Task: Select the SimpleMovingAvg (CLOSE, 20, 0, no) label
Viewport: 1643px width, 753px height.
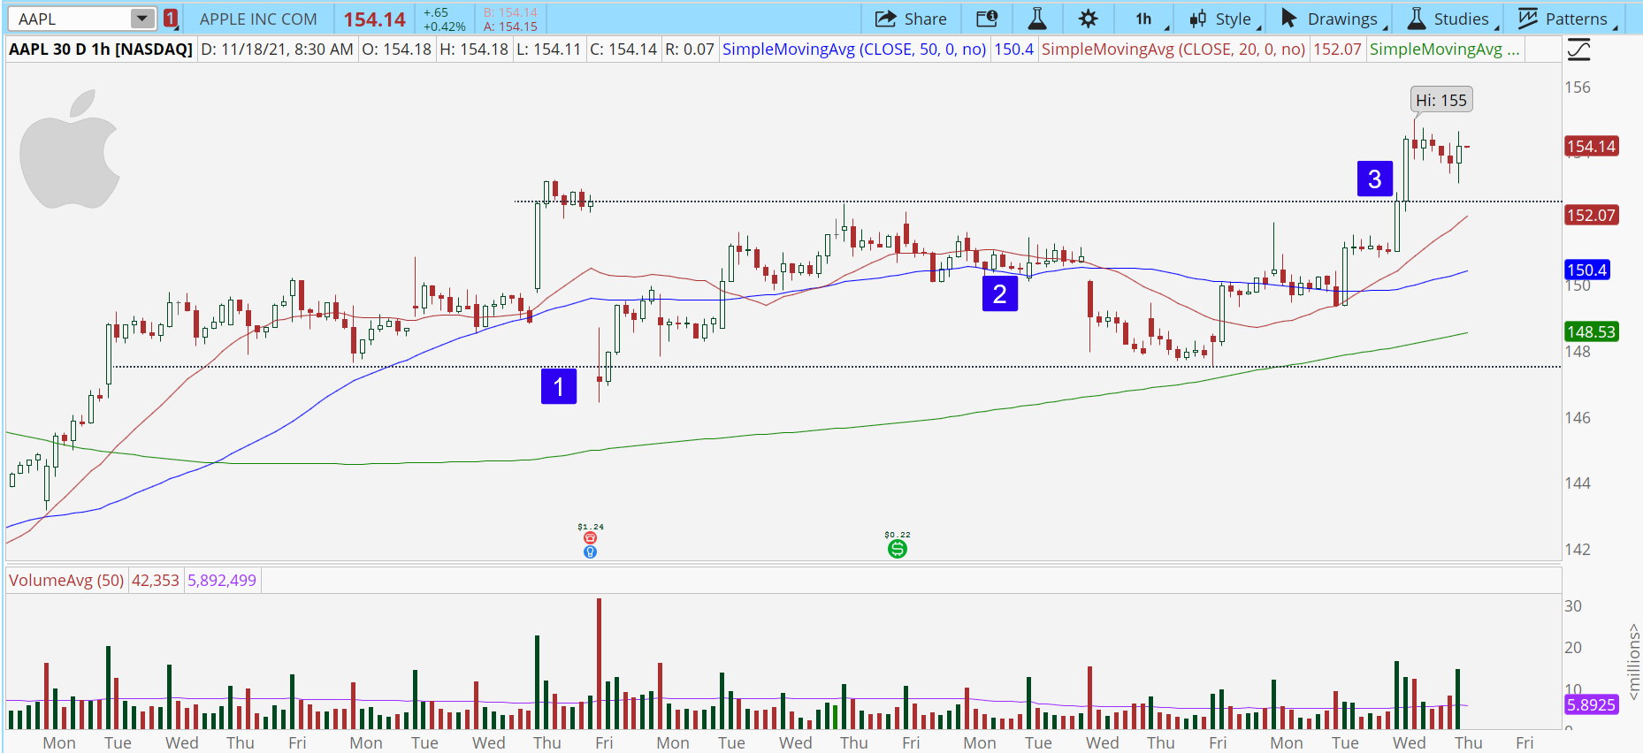Action: 1173,49
